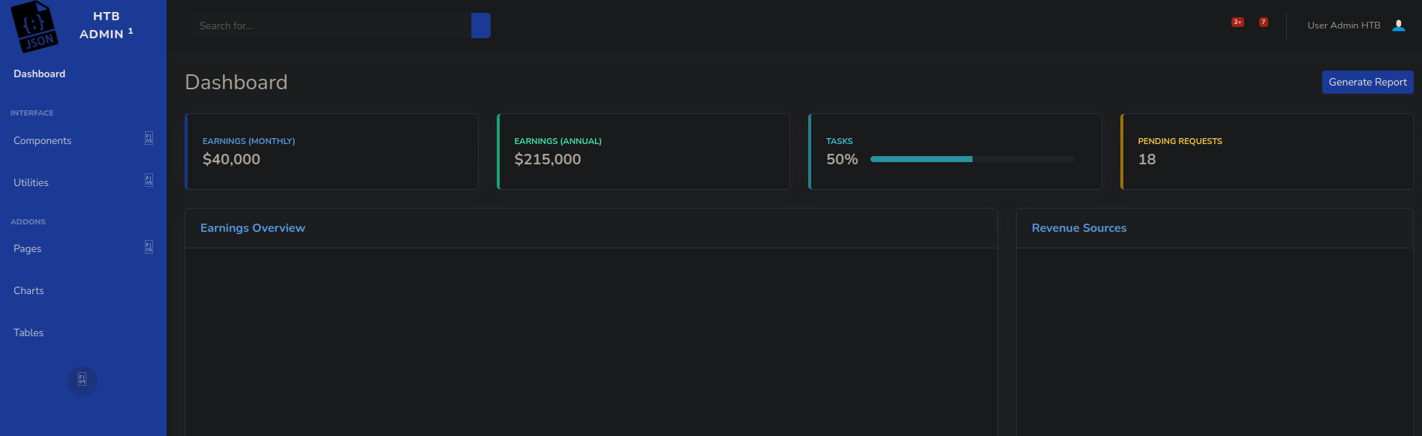Click the Tasks 50% progress bar
This screenshot has width=1422, height=436.
[972, 159]
